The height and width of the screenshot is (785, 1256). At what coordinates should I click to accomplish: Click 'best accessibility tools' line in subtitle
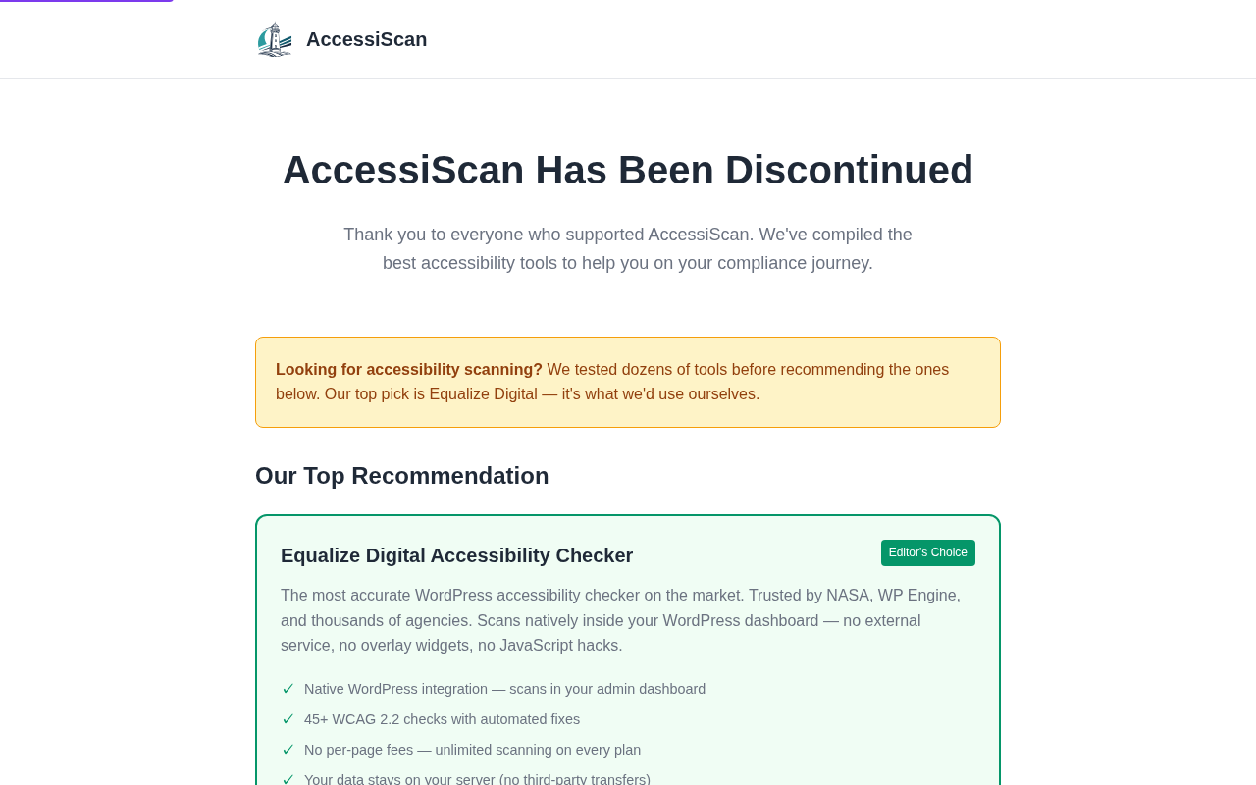click(628, 263)
